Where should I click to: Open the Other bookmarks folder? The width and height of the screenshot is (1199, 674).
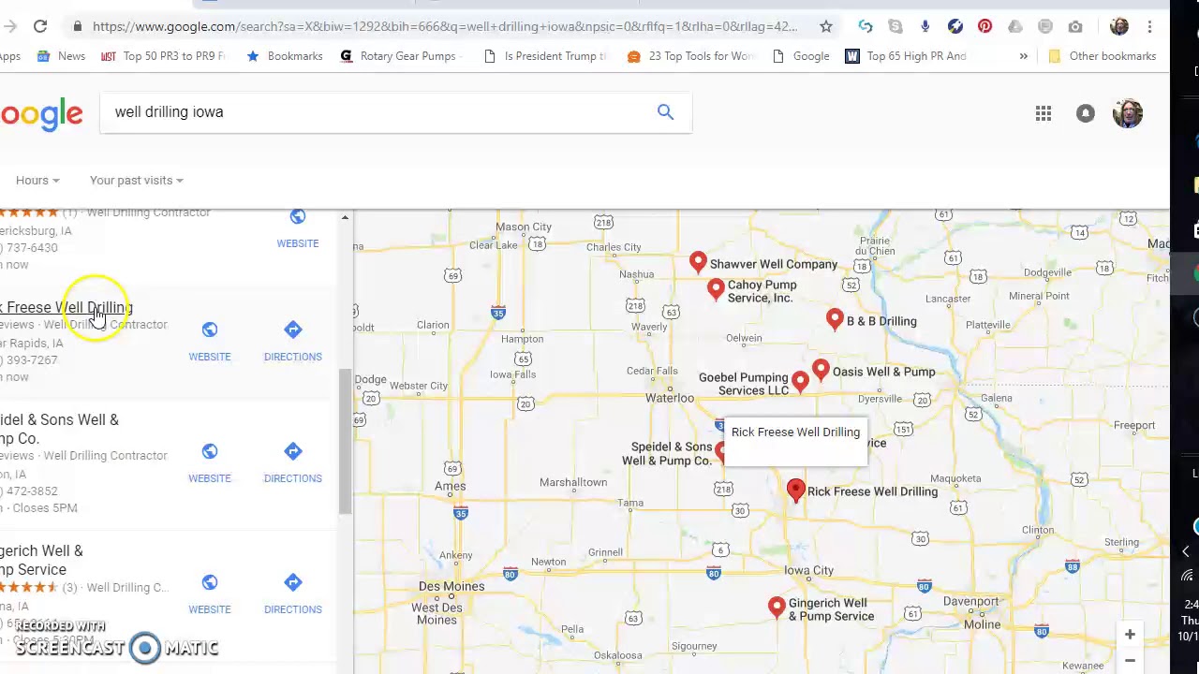coord(1102,56)
